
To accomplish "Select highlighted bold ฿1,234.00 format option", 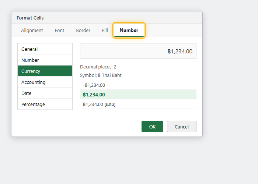I will point(138,95).
